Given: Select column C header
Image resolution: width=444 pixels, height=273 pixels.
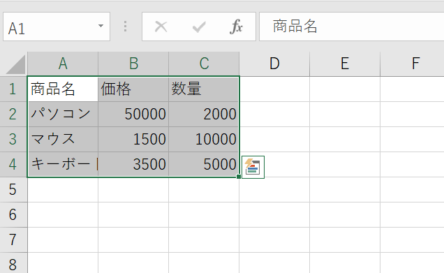Looking at the screenshot, I should click(204, 64).
